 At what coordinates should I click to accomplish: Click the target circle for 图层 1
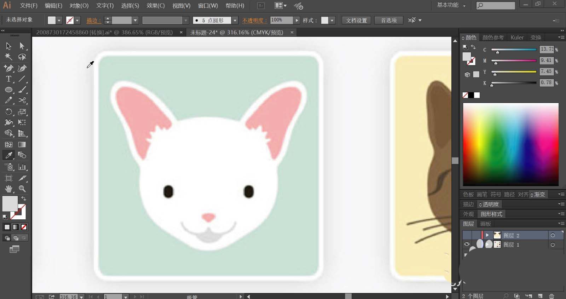tap(553, 245)
